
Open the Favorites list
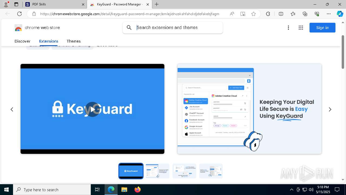coord(293,14)
